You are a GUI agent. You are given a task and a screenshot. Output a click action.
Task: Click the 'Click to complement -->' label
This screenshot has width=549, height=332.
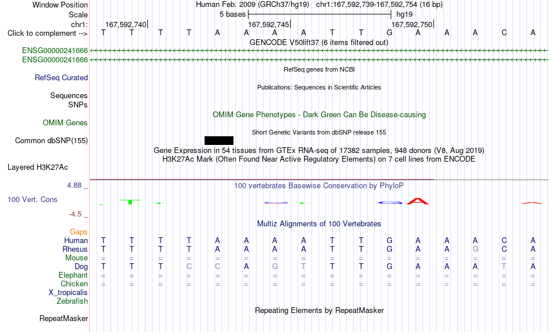coord(47,33)
